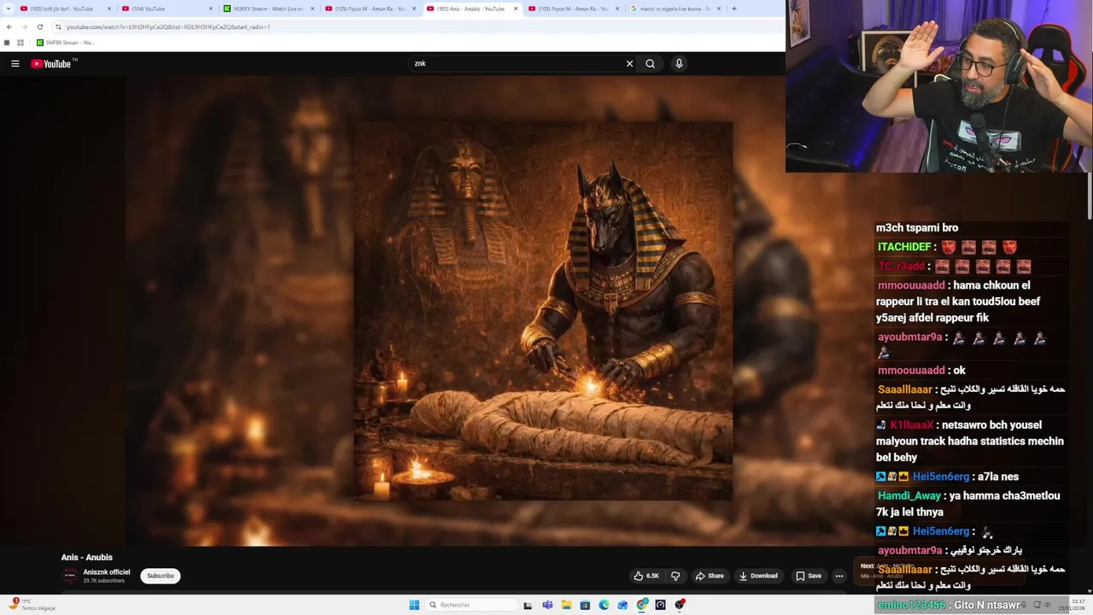Viewport: 1093px width, 615px height.
Task: Click the 'Anis - Anubis' video title
Action: 87,557
